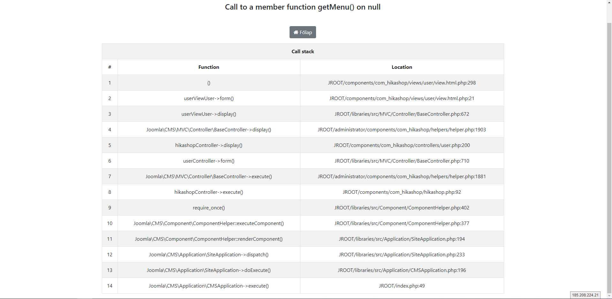The image size is (612, 299).
Task: Select the hikashopController->display() cell
Action: [208, 145]
